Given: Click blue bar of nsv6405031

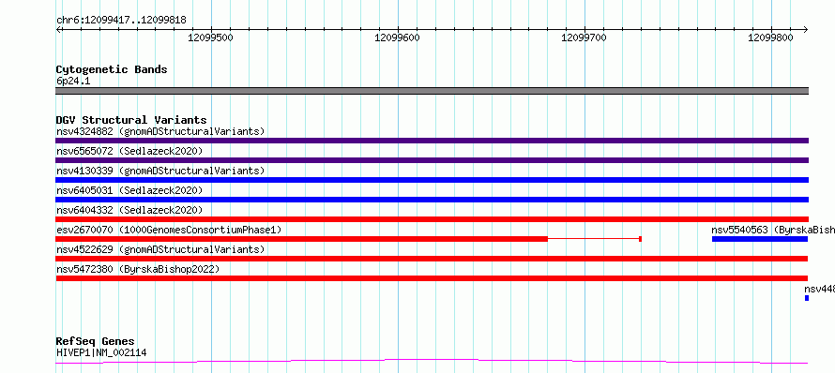Looking at the screenshot, I should point(432,200).
